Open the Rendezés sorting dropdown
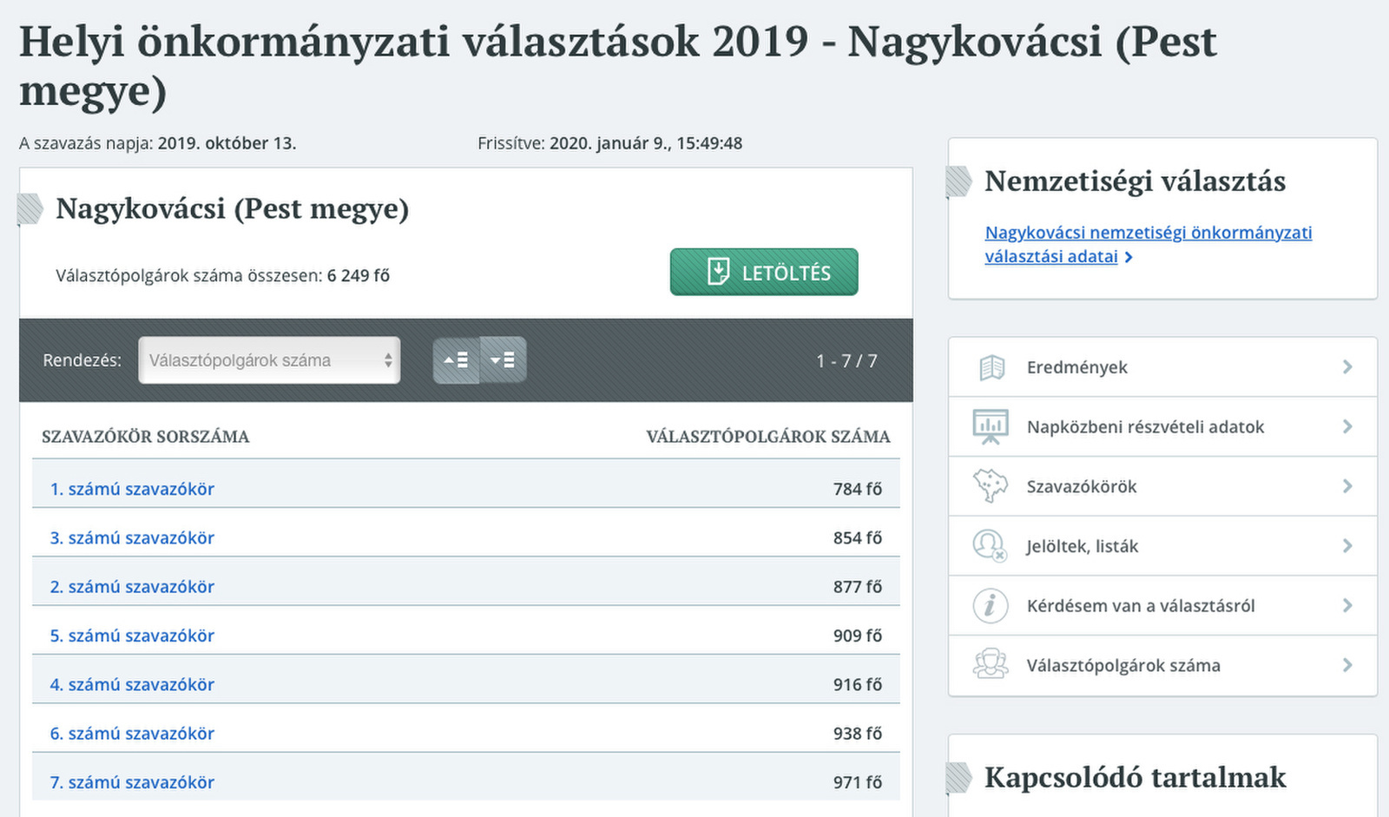Image resolution: width=1389 pixels, height=817 pixels. coord(269,360)
